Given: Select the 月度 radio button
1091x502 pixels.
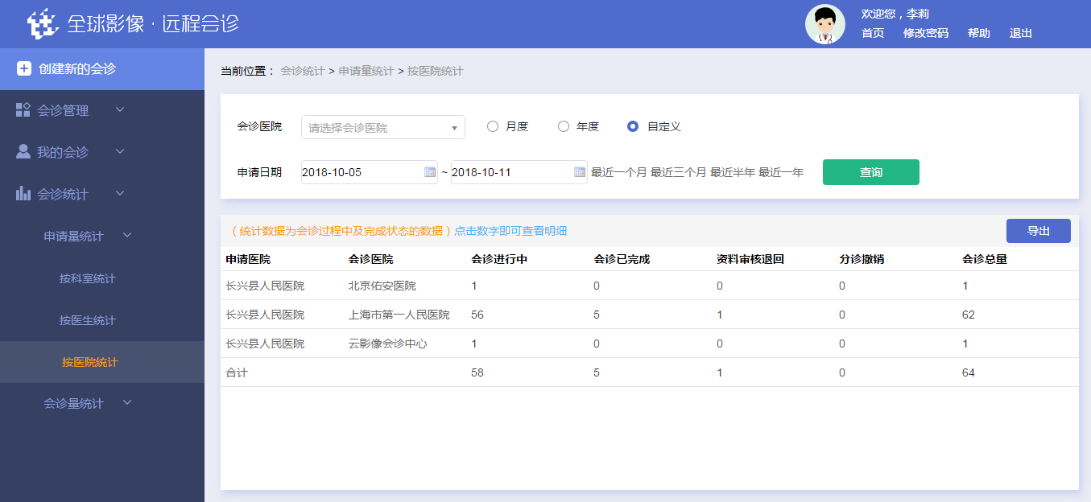Looking at the screenshot, I should tap(493, 126).
